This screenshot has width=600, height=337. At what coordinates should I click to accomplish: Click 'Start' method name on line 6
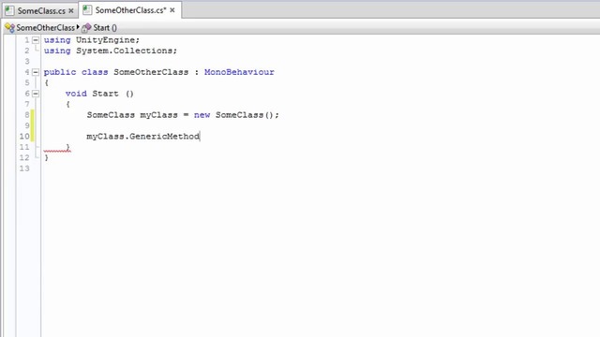(x=105, y=94)
